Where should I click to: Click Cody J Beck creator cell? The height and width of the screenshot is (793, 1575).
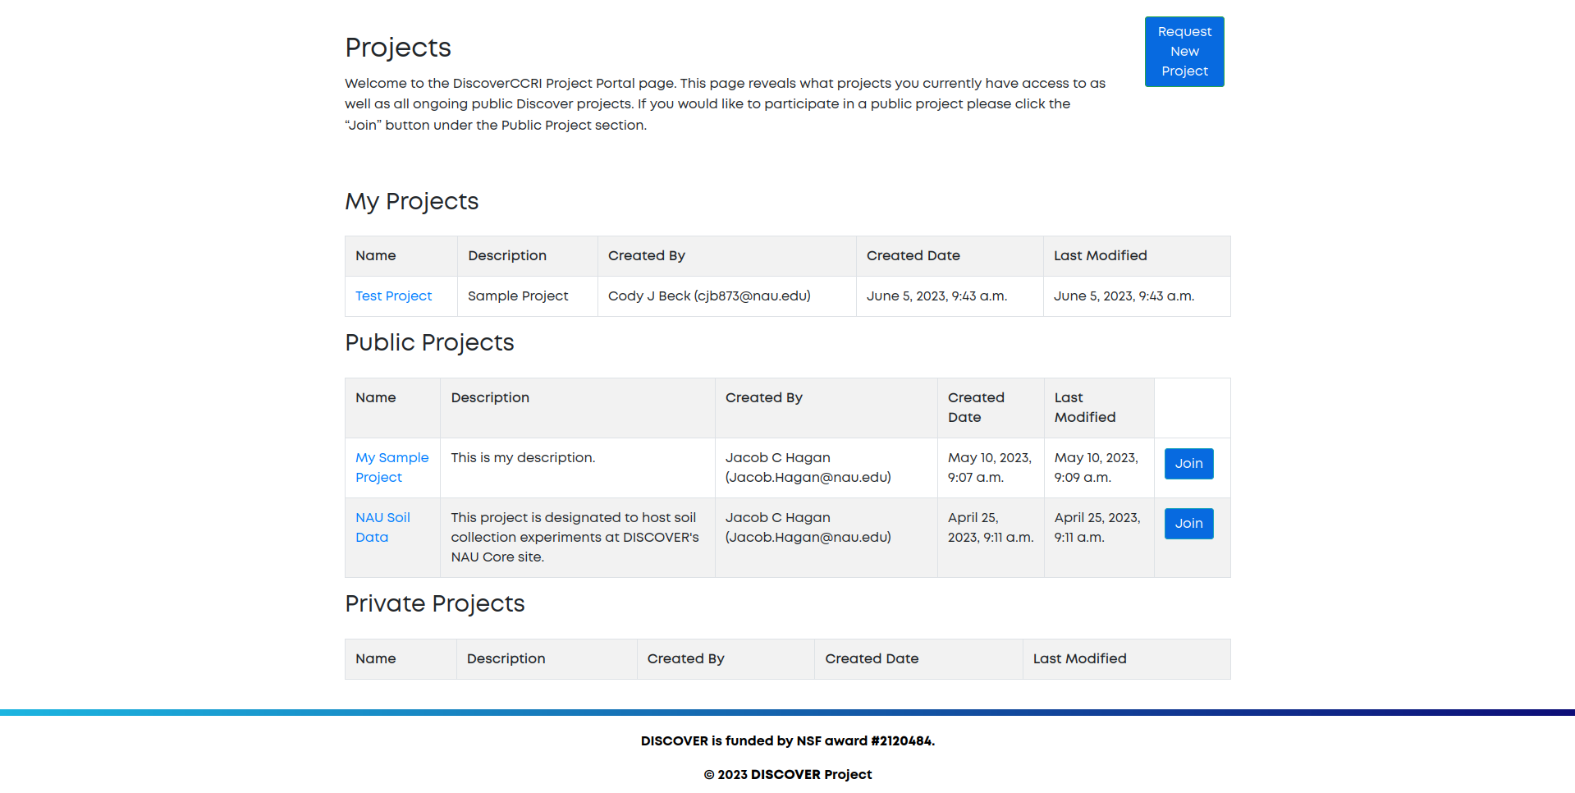click(727, 296)
